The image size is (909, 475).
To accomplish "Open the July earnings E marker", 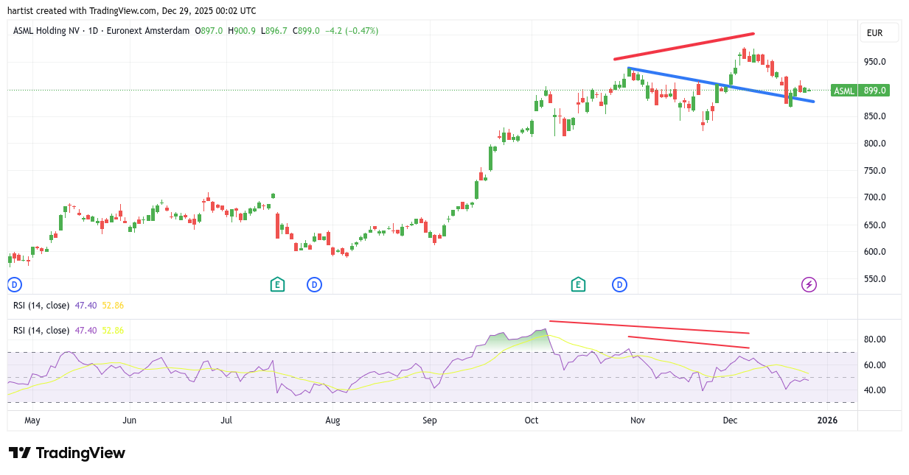I will [x=277, y=284].
